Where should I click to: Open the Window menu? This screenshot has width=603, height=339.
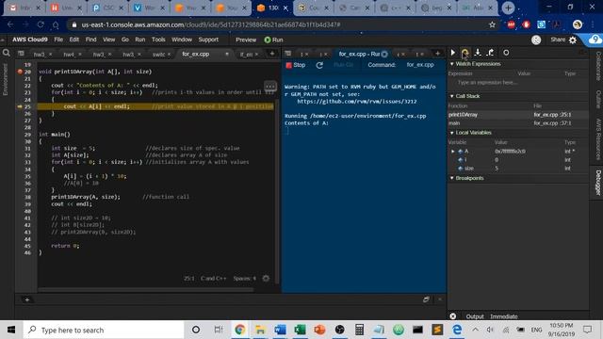click(182, 40)
